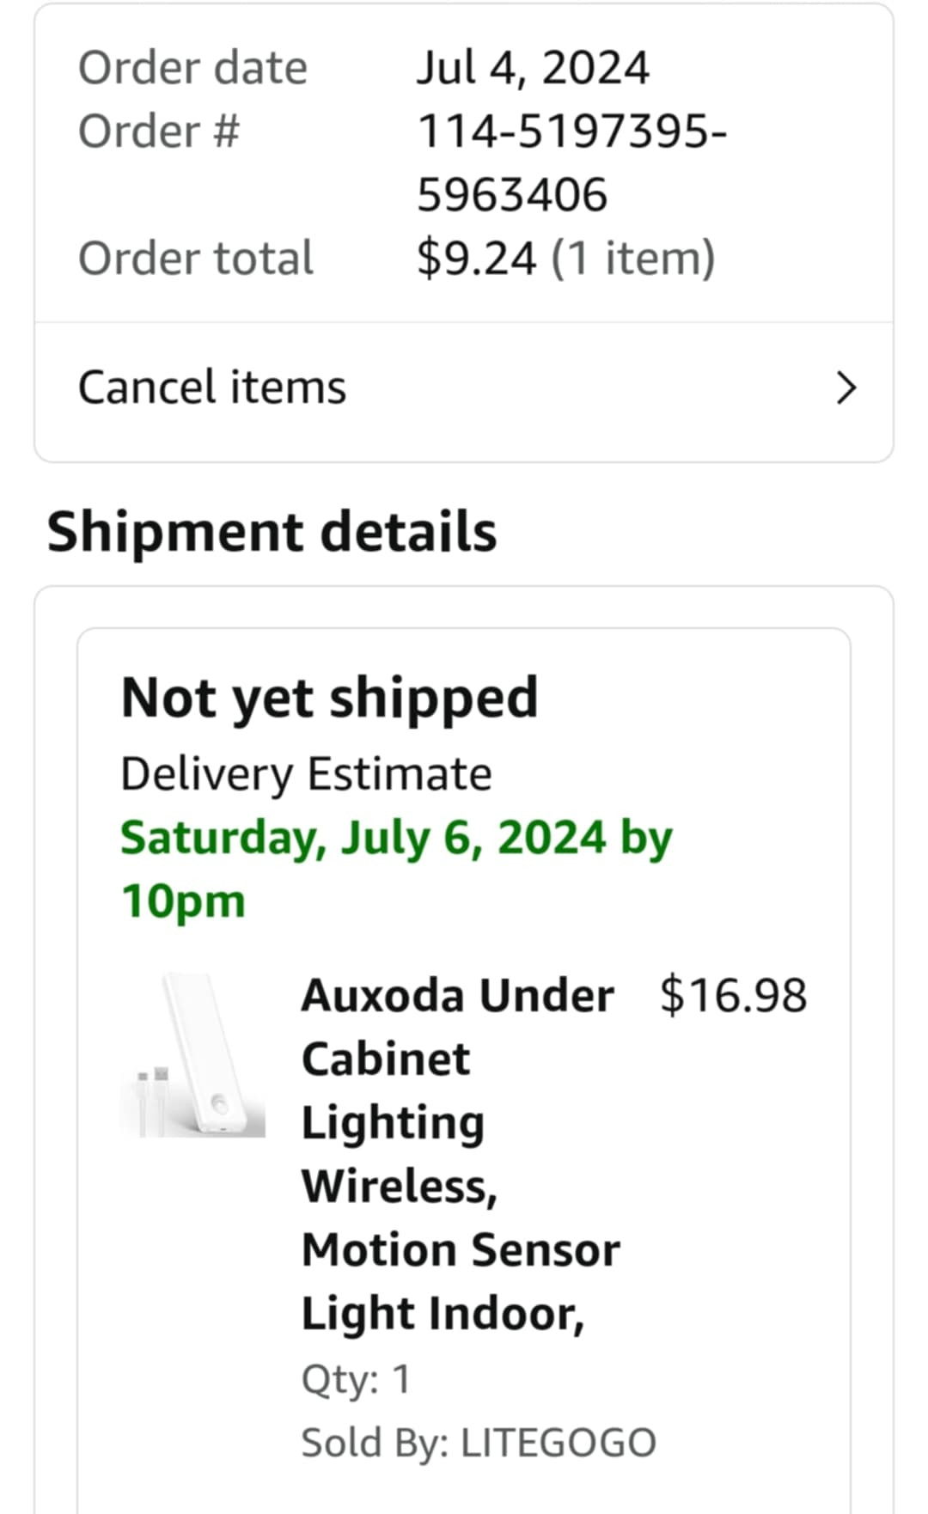Tap the Motion Sensor title line
The width and height of the screenshot is (928, 1514).
click(x=461, y=1249)
